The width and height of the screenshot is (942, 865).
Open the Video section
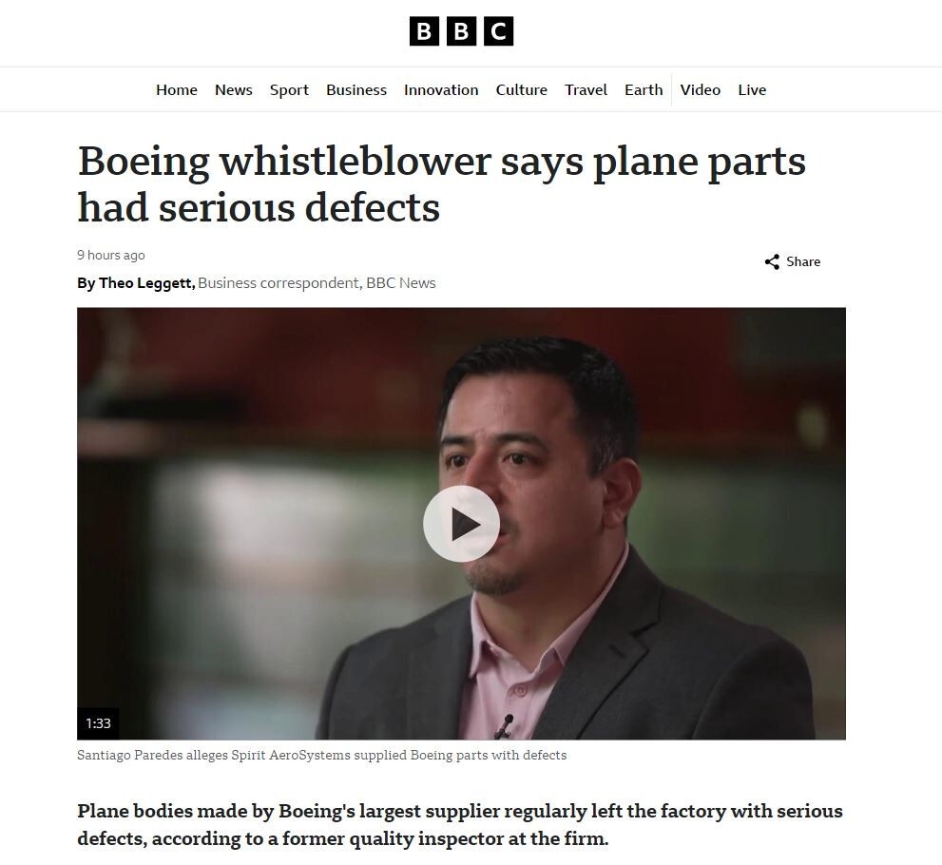click(x=700, y=90)
